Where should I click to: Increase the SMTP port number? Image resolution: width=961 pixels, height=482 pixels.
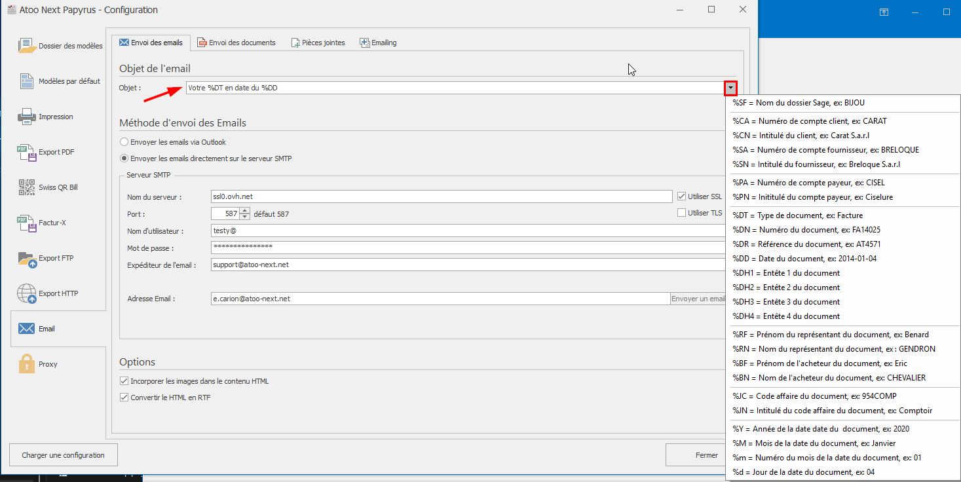(245, 210)
